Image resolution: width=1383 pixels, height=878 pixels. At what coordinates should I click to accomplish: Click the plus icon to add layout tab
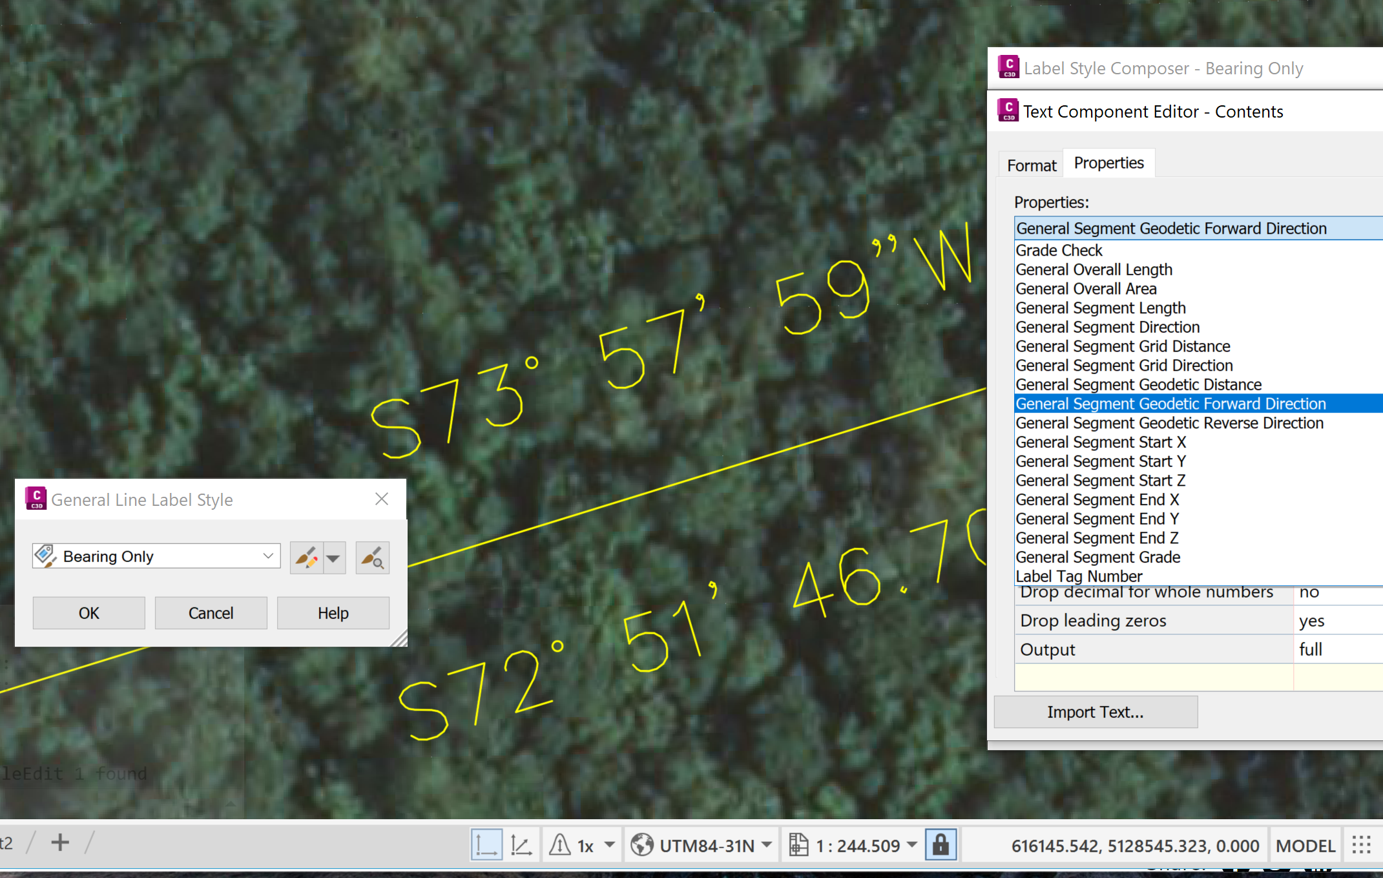[60, 842]
